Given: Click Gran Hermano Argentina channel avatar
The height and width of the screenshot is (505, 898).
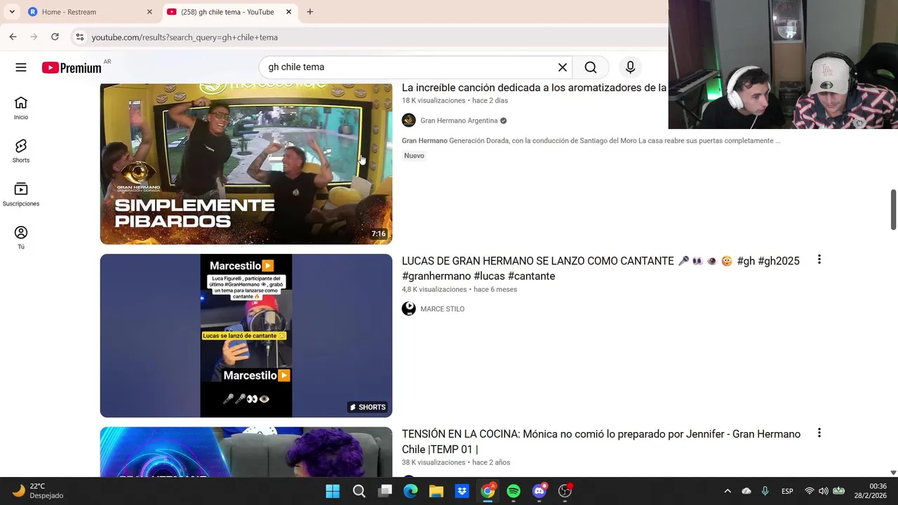Looking at the screenshot, I should [x=409, y=121].
